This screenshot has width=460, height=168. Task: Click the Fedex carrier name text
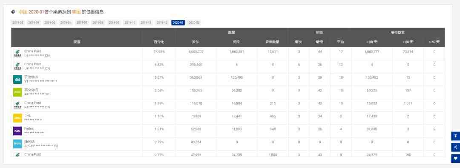(29, 129)
